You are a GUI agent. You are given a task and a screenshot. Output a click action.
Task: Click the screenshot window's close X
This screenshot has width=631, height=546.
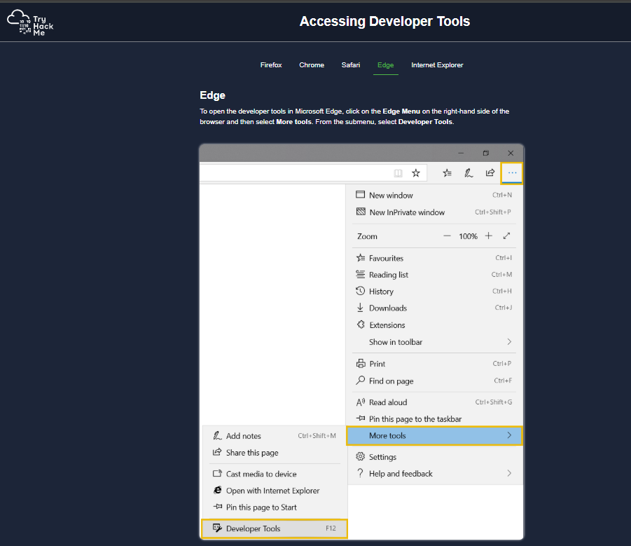pos(511,153)
